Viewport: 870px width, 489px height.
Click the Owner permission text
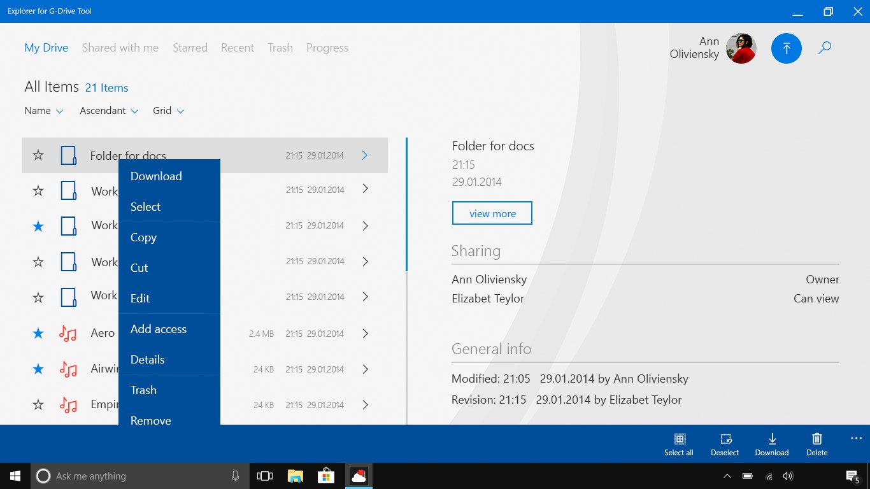click(x=823, y=280)
